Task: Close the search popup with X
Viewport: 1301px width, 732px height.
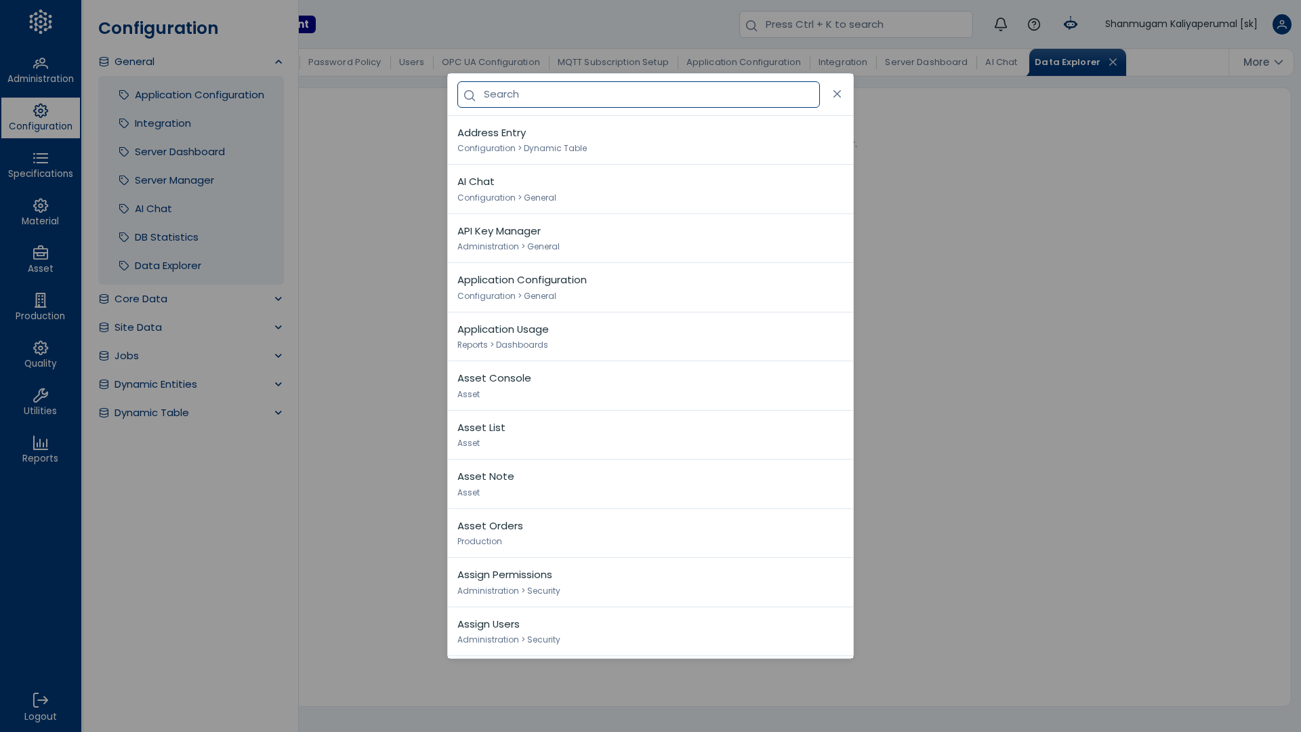Action: 838,94
